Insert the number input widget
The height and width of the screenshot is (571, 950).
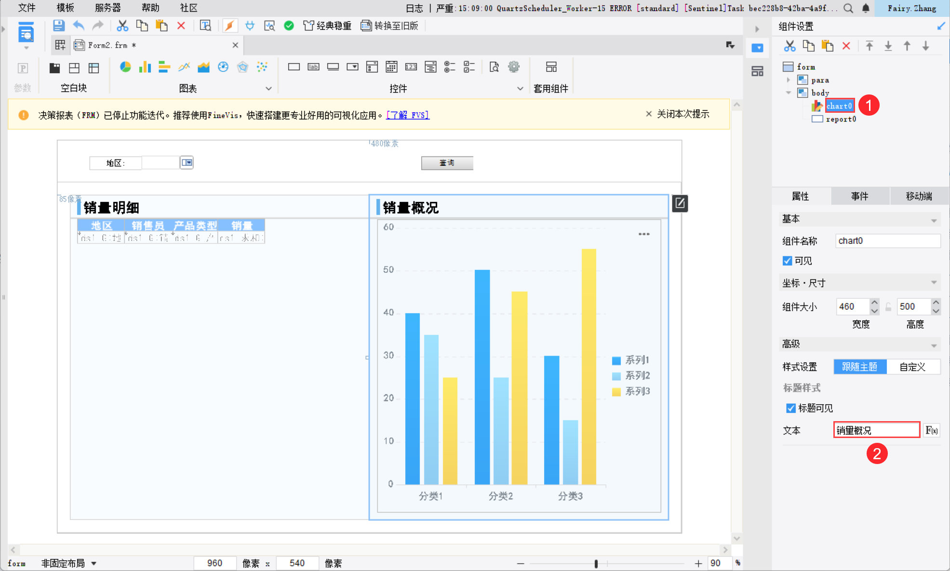tap(411, 67)
